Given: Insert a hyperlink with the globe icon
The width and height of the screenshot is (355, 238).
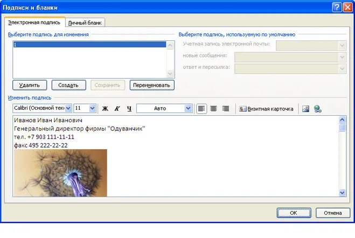Looking at the screenshot, I should pyautogui.click(x=318, y=109).
